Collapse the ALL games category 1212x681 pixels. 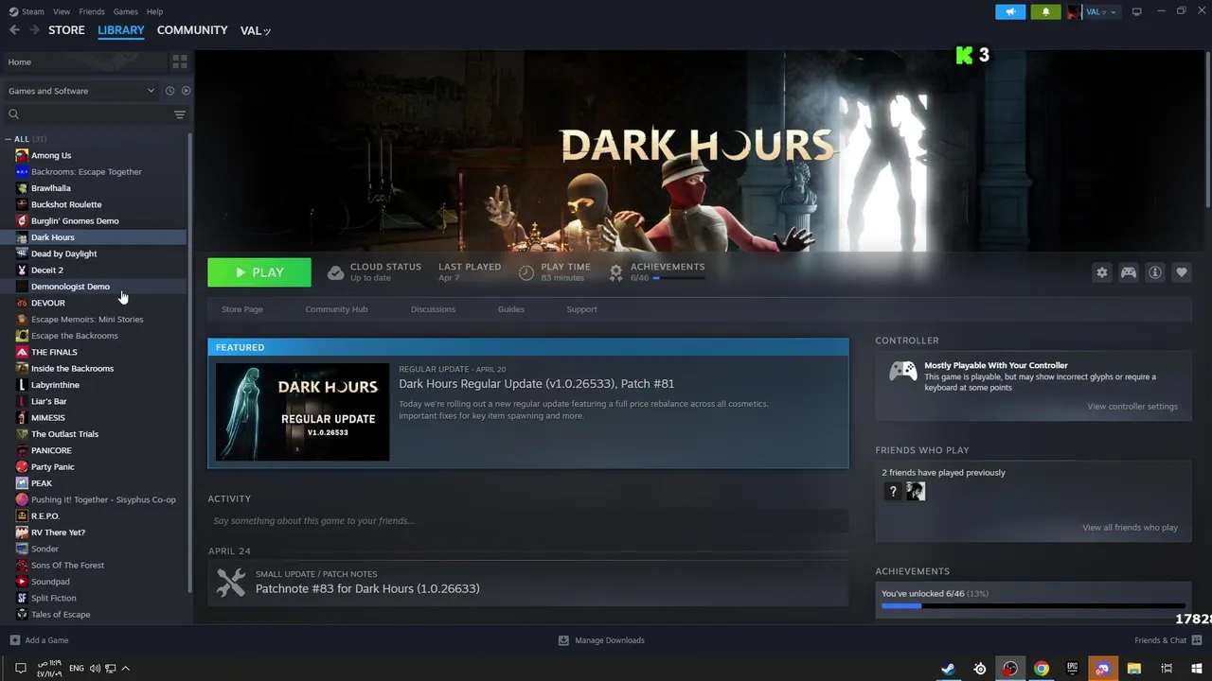(x=9, y=139)
